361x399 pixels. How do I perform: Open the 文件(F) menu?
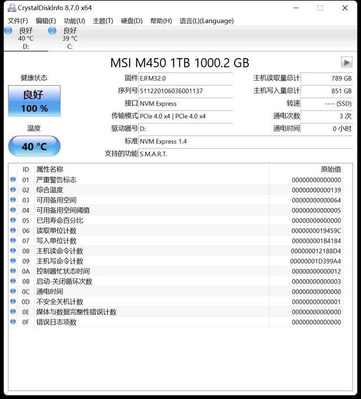pyautogui.click(x=17, y=21)
